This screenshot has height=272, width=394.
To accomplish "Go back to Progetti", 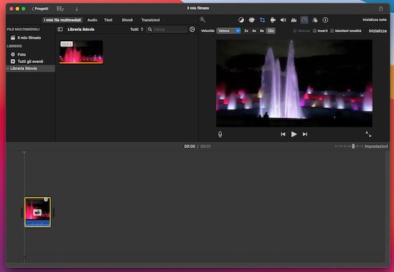I will point(40,9).
